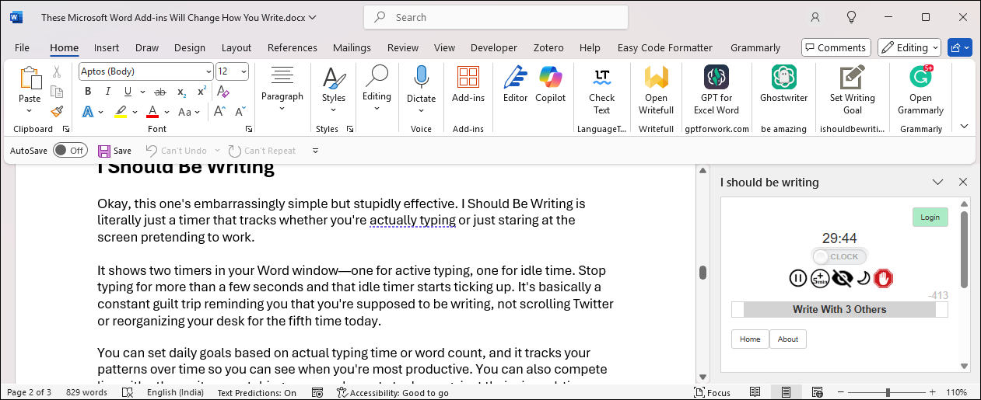Open accessibility checker in status bar
981x400 pixels.
392,393
